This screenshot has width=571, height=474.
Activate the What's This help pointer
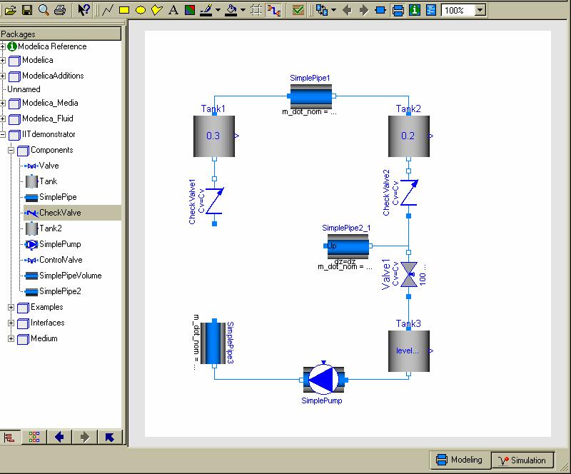84,10
